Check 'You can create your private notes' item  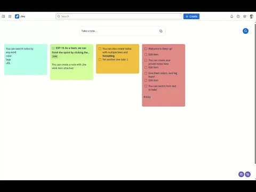[x=146, y=60]
